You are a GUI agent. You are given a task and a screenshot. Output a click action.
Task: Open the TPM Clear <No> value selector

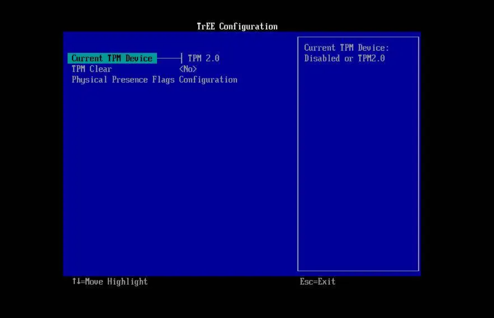click(188, 69)
